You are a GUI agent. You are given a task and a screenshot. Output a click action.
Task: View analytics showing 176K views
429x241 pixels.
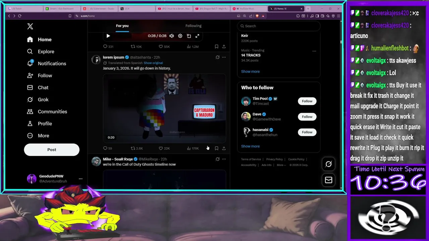(x=193, y=148)
